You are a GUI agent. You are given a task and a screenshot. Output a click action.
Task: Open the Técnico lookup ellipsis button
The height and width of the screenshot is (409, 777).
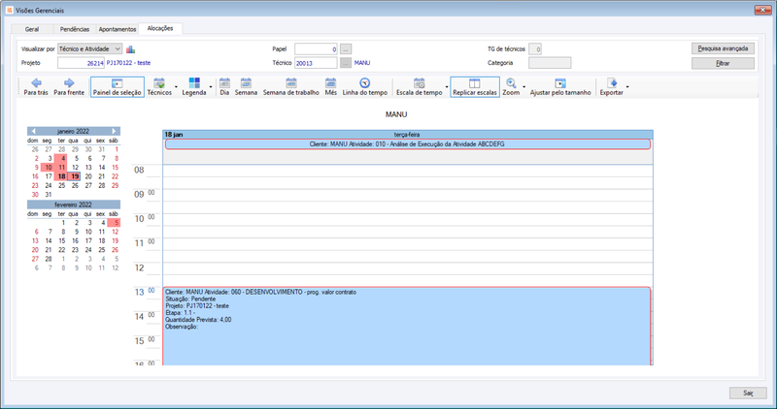346,63
